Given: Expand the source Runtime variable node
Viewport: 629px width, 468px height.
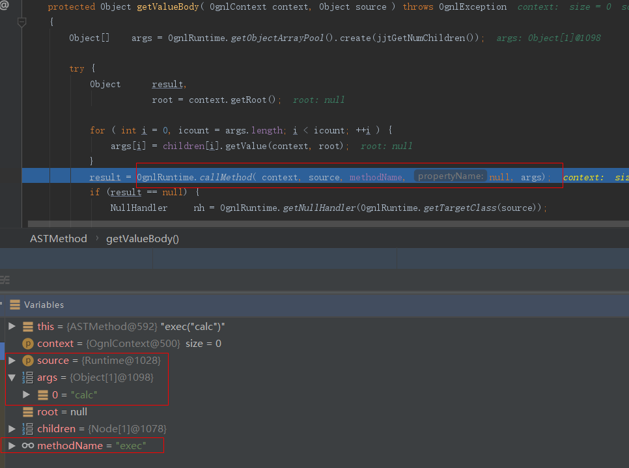Looking at the screenshot, I should point(12,360).
